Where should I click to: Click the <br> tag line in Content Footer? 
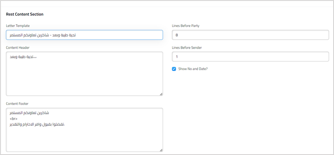click(14, 119)
